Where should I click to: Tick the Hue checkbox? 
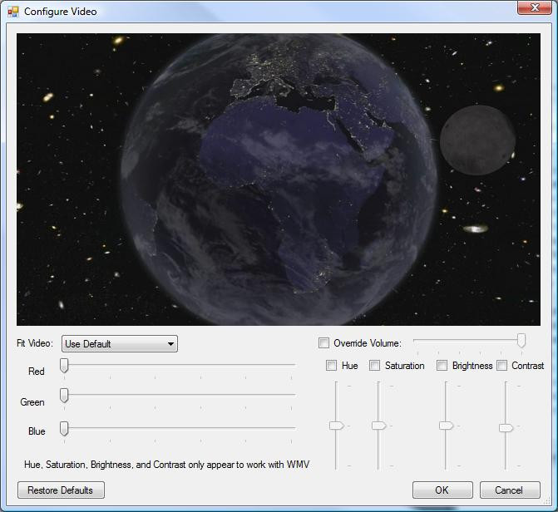pos(331,366)
